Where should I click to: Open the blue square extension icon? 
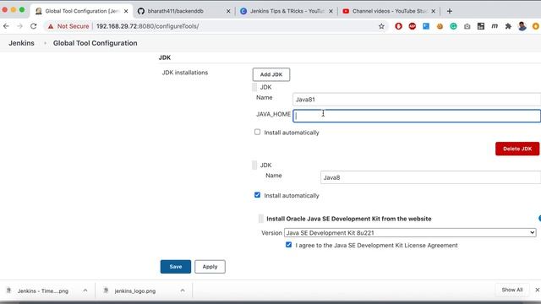[x=426, y=26]
